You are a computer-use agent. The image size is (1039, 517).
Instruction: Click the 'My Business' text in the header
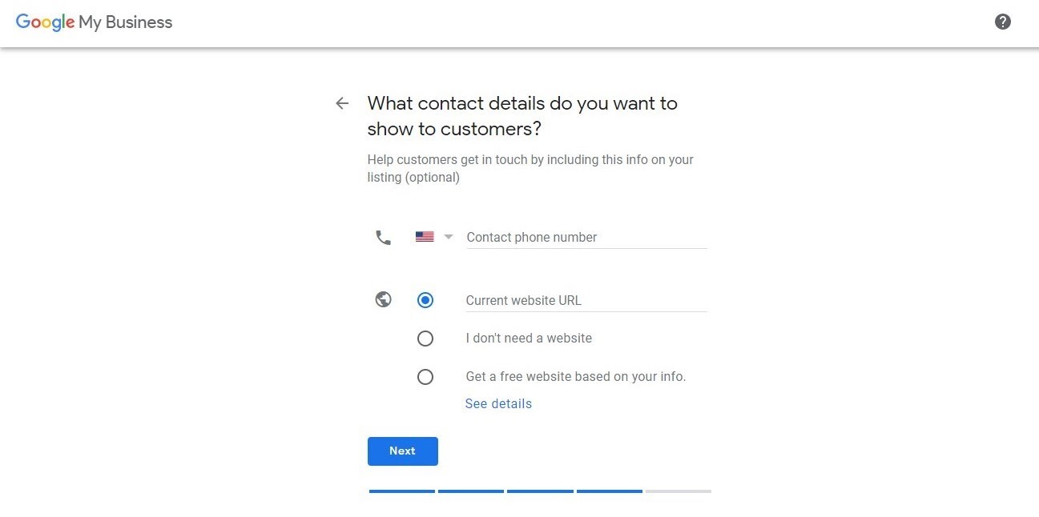click(123, 22)
